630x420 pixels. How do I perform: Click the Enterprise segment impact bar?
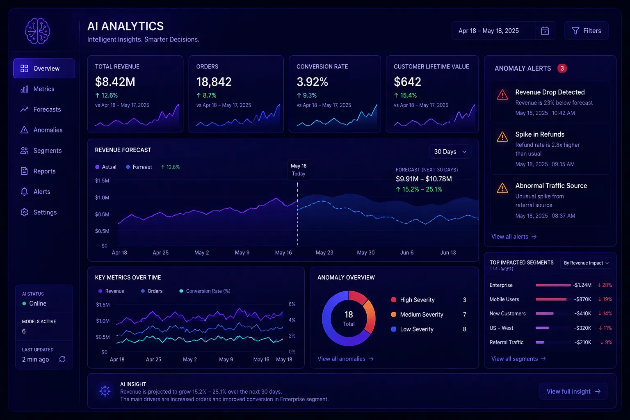click(x=553, y=285)
